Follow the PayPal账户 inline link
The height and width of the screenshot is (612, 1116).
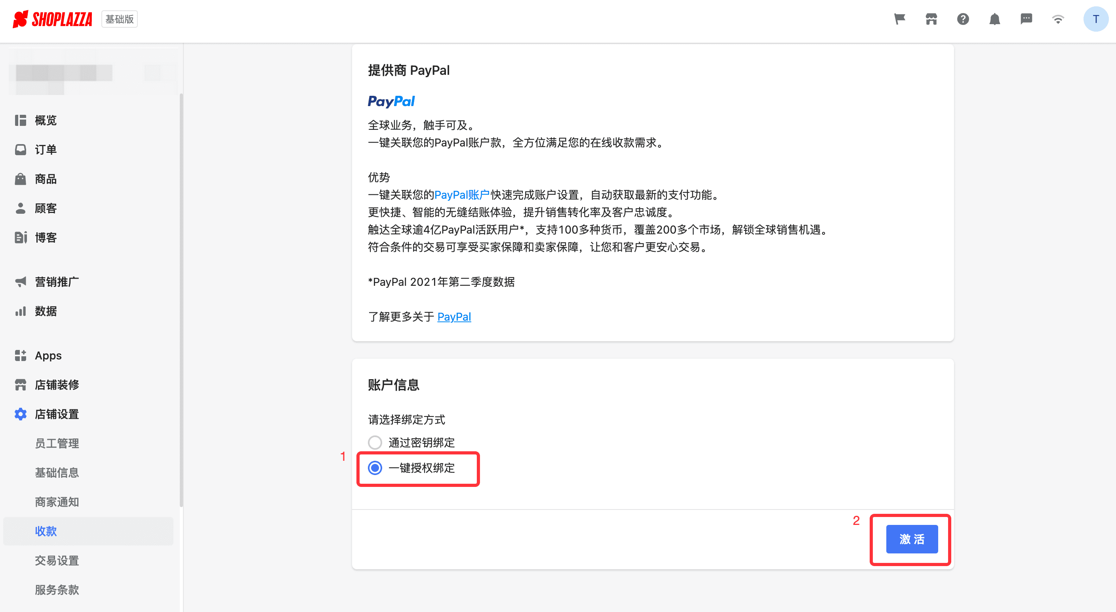[x=462, y=195]
